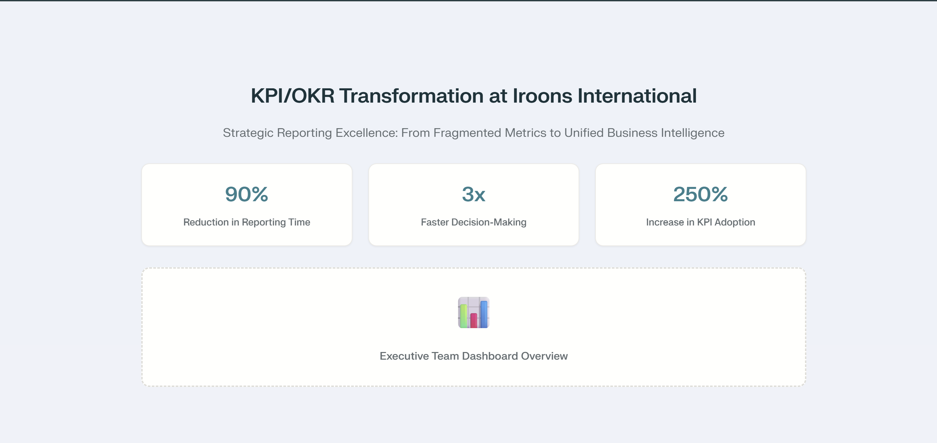Click the word Dashboard in the caption
Image resolution: width=937 pixels, height=443 pixels.
(490, 356)
